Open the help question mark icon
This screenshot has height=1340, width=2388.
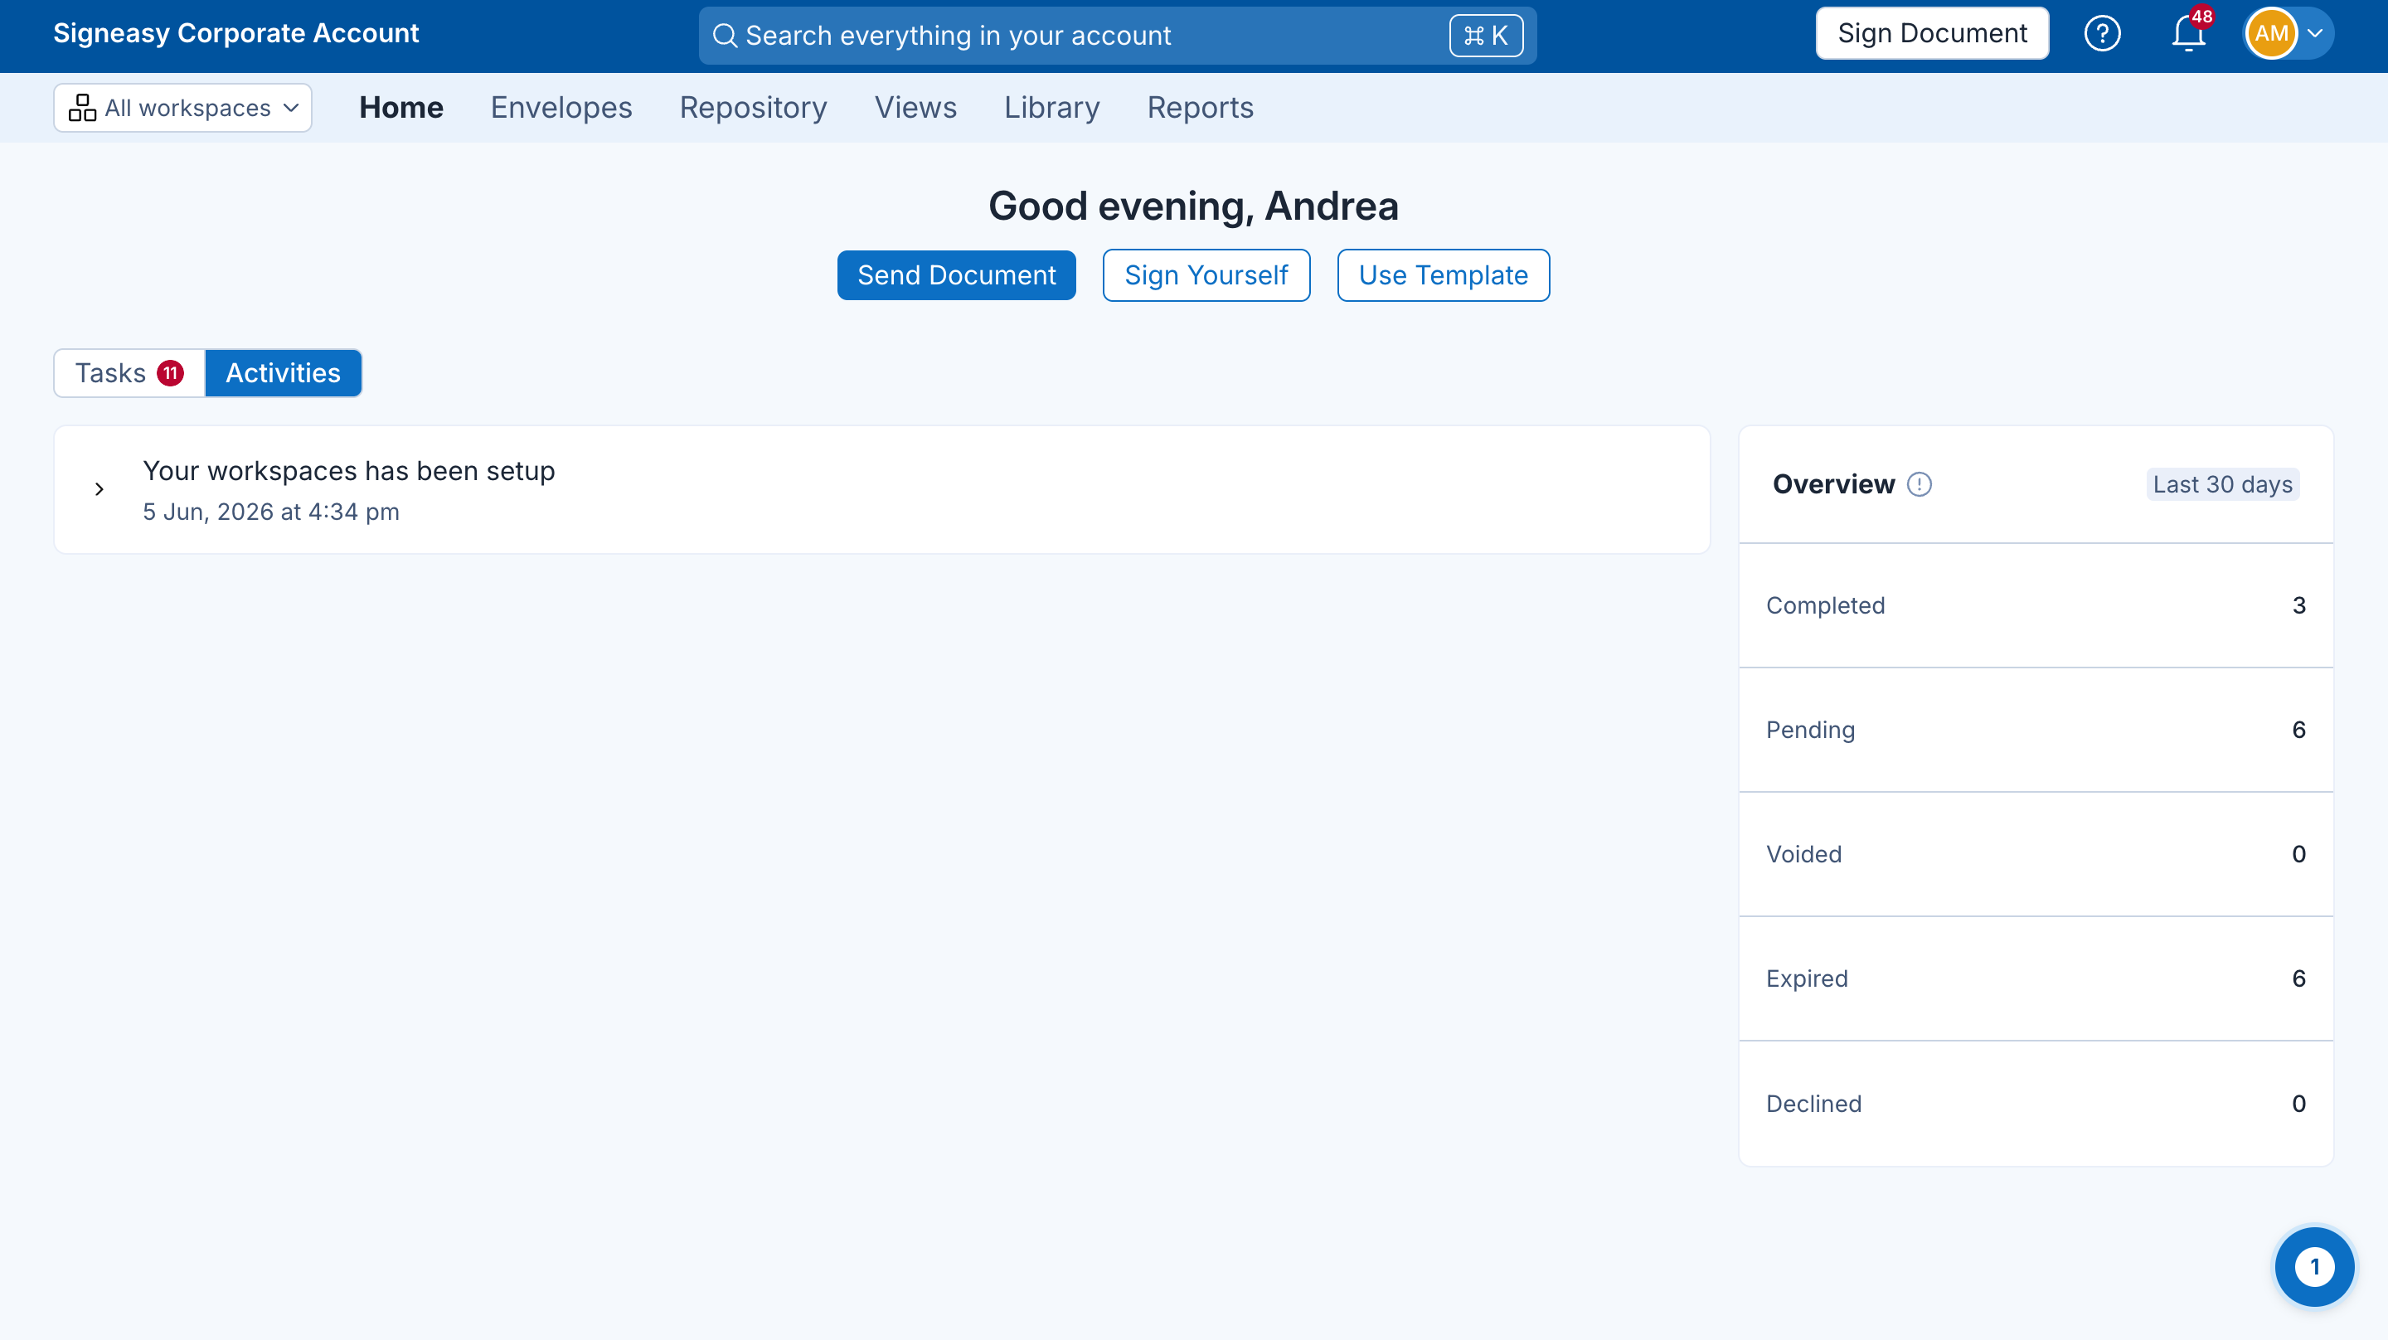click(2102, 34)
